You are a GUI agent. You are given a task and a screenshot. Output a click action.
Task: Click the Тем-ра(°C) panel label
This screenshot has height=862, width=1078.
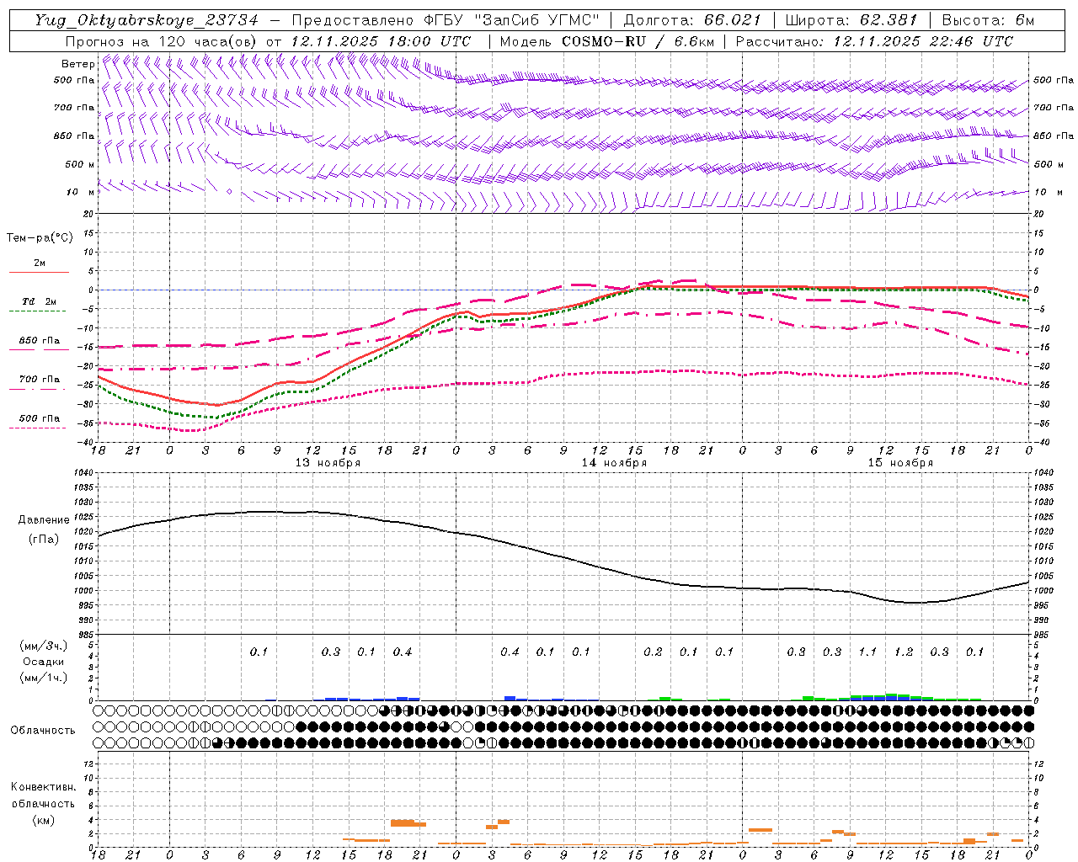click(x=40, y=237)
